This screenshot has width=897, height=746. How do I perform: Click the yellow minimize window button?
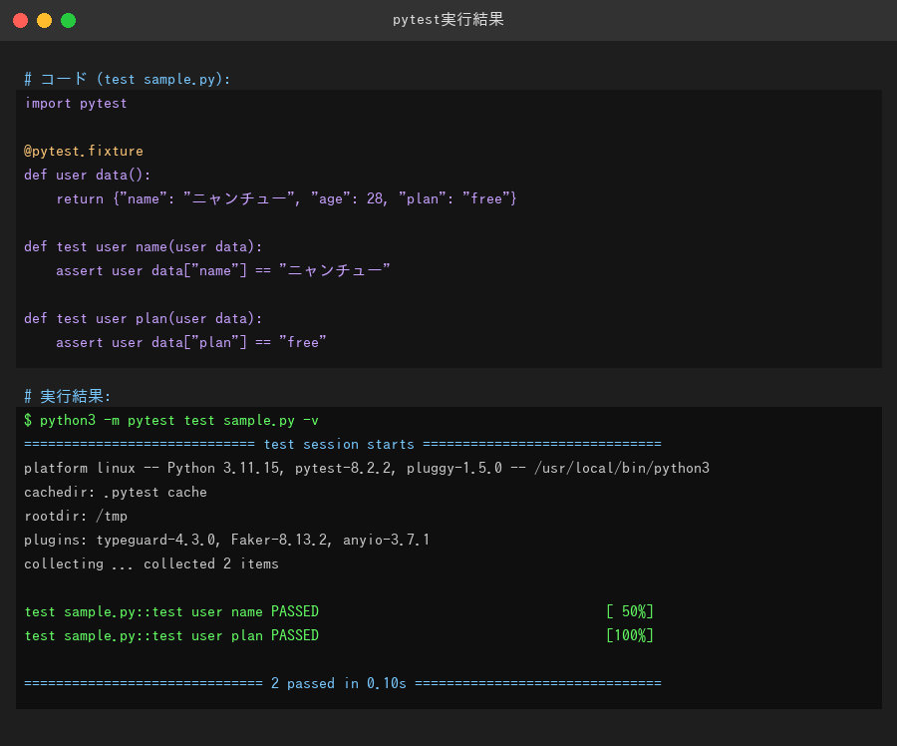[x=44, y=21]
